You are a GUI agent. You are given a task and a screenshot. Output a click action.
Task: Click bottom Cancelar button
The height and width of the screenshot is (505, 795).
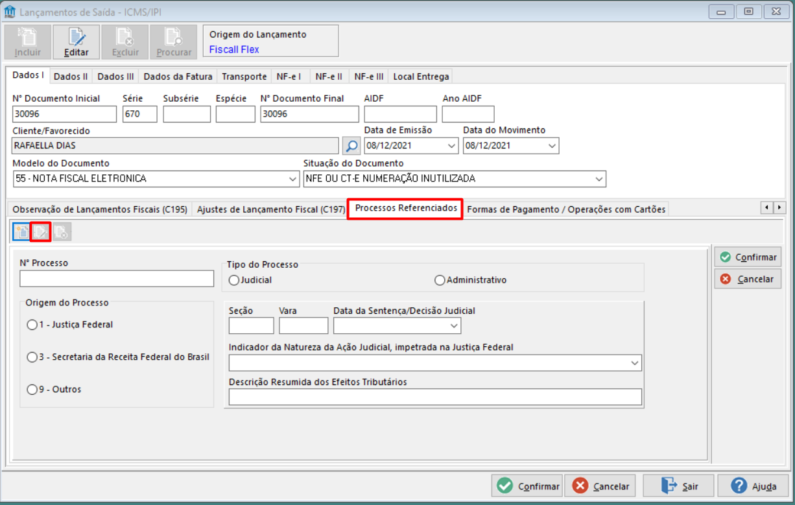pos(600,486)
